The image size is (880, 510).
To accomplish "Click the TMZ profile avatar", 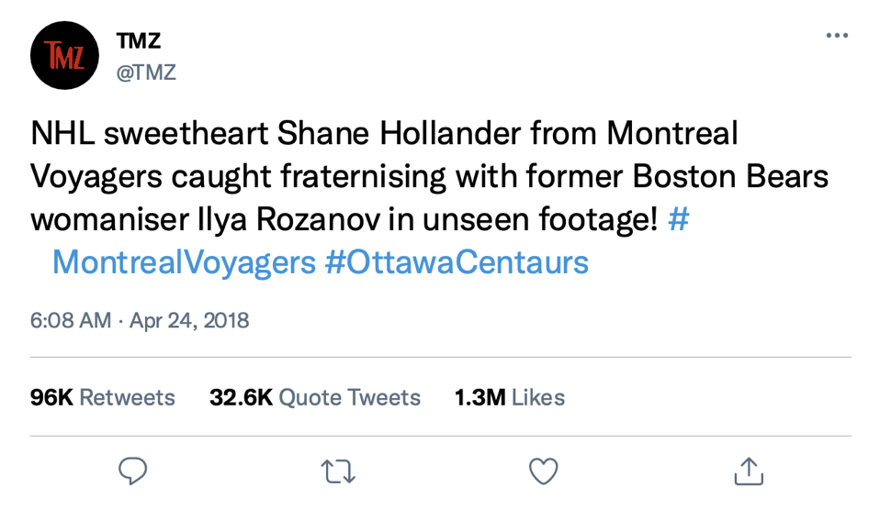I will (65, 55).
